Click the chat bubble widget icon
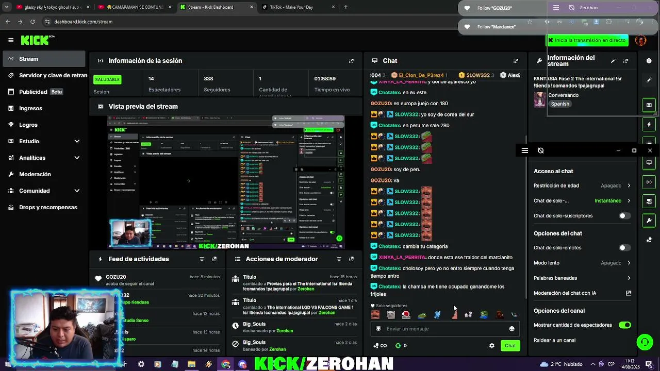Image resolution: width=660 pixels, height=371 pixels. click(x=649, y=163)
